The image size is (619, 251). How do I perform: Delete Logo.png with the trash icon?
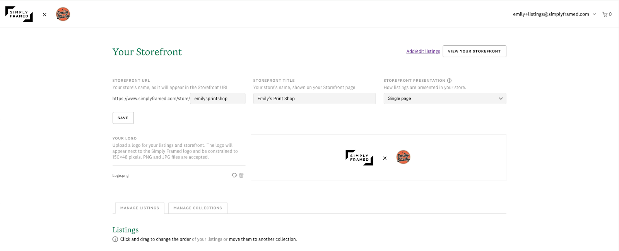241,175
